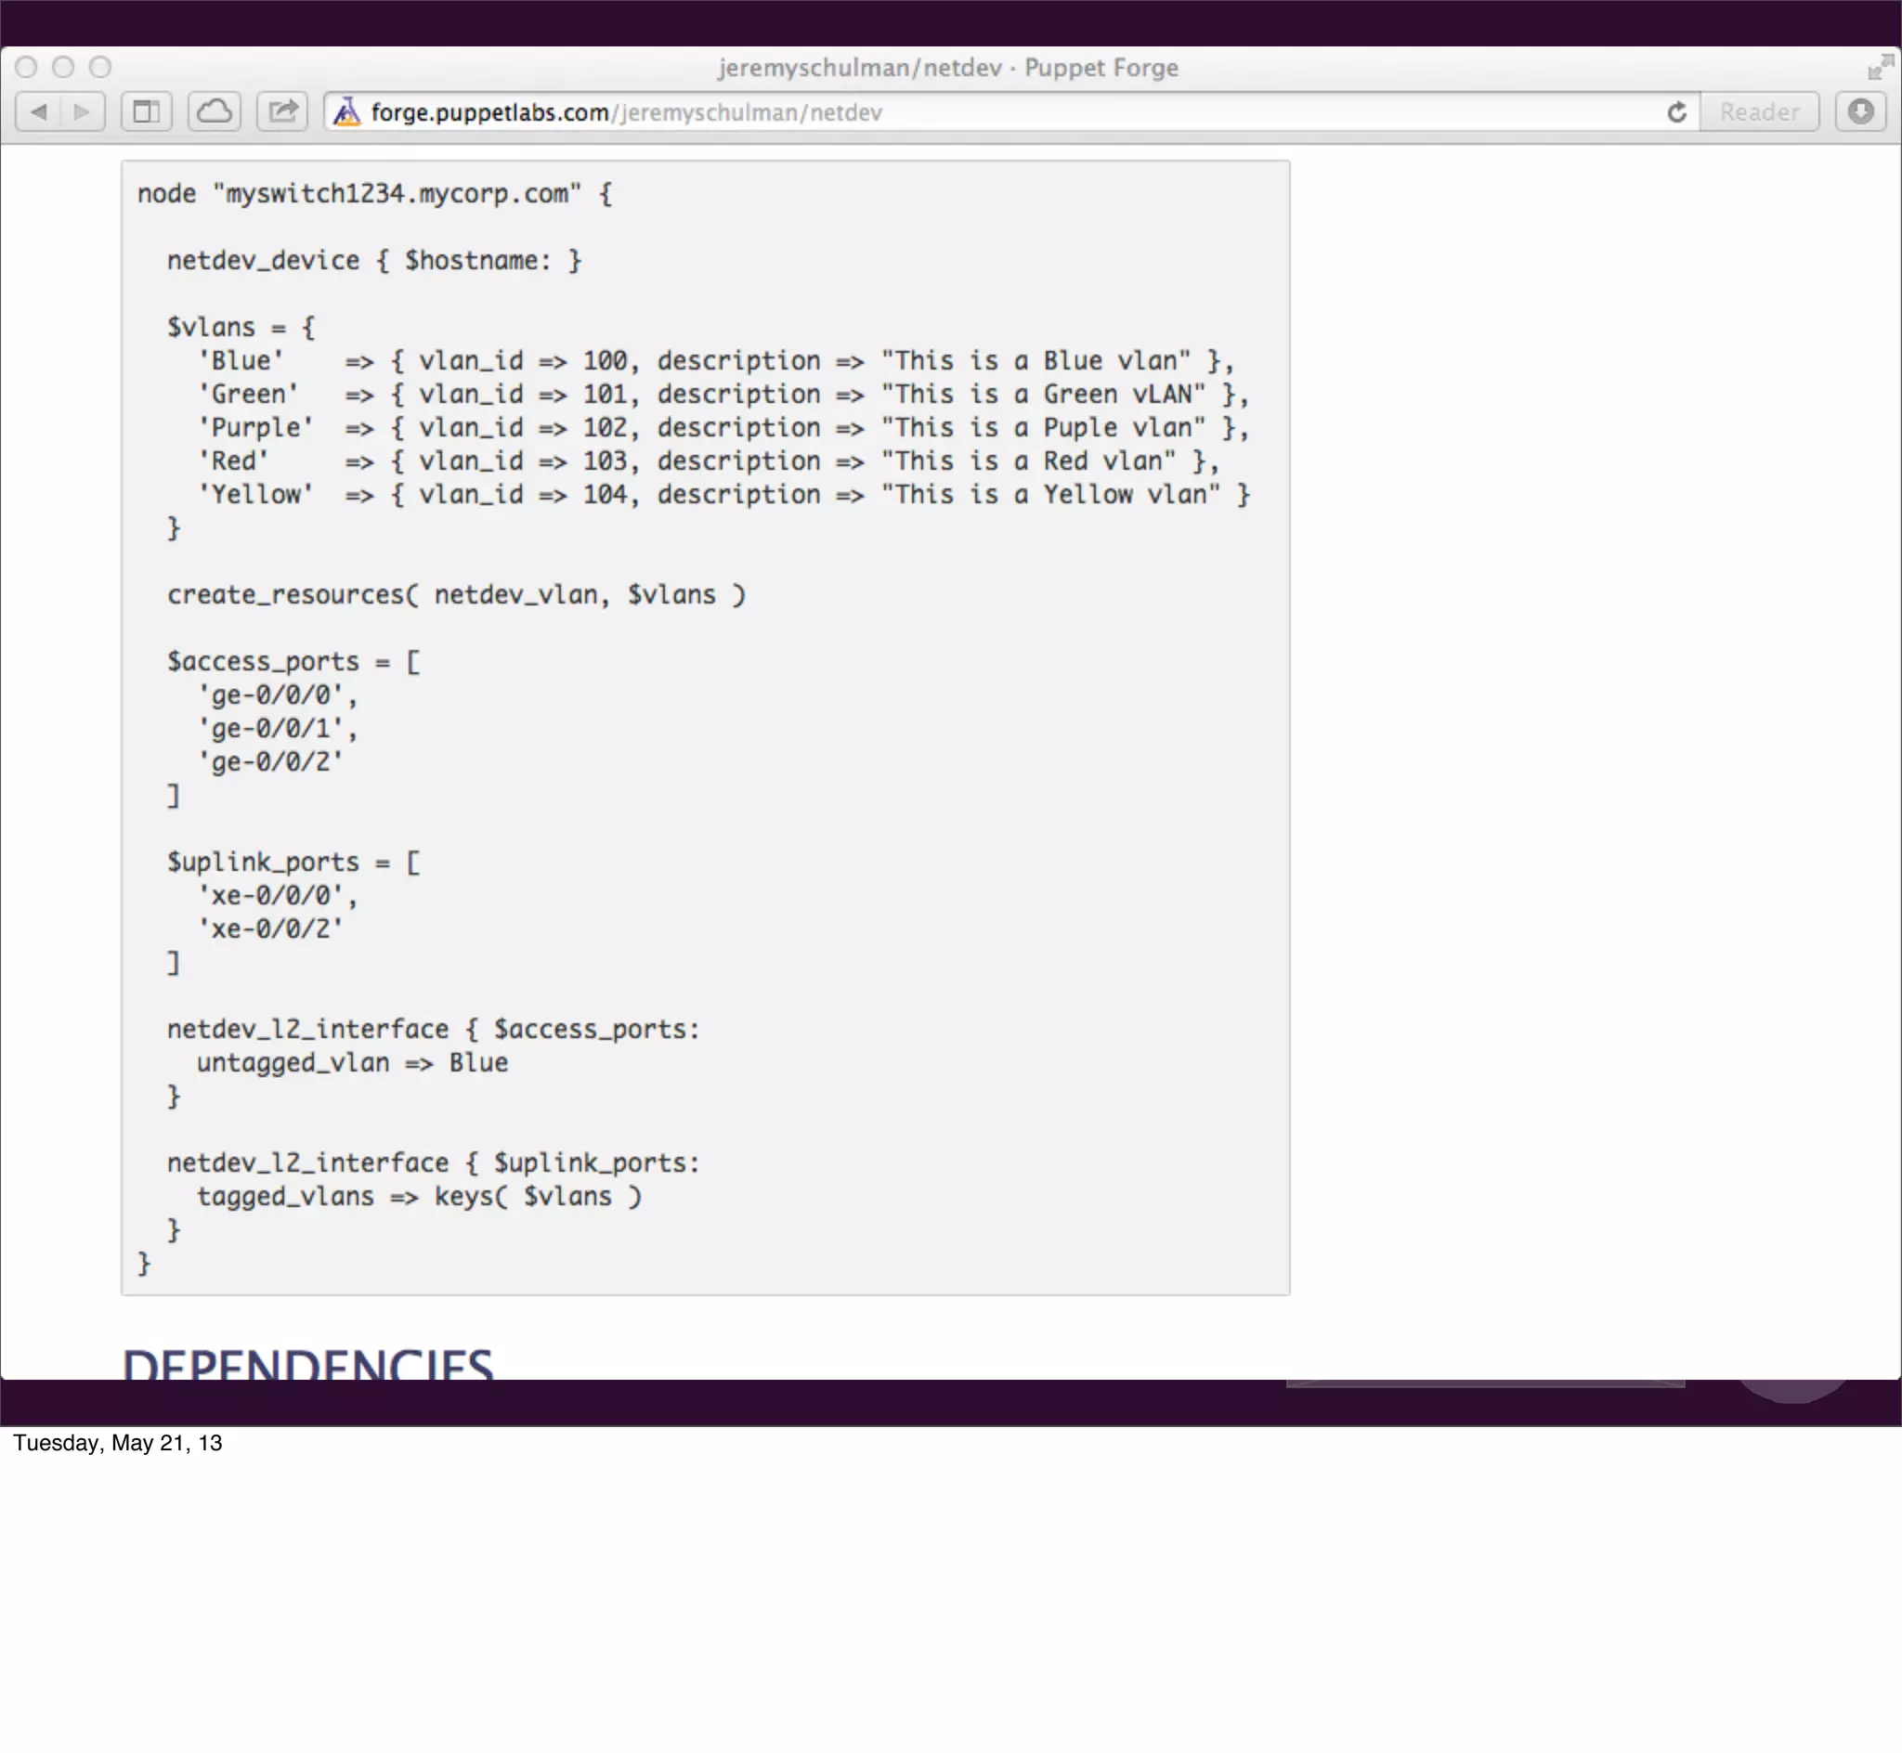Click the window title 'jeremyschulman/netdev · Puppet Forge'

pyautogui.click(x=947, y=68)
